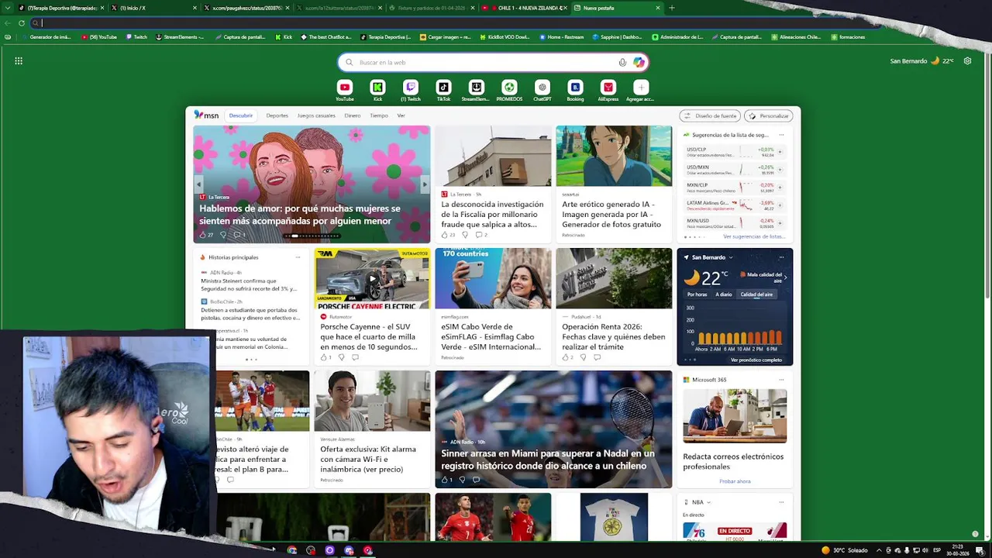Open more options on the weather card
The height and width of the screenshot is (558, 992).
pos(781,257)
